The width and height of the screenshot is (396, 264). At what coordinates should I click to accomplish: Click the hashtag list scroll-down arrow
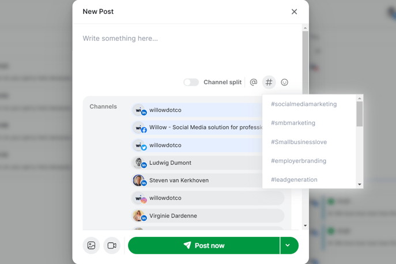359,184
